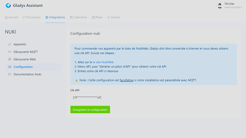This screenshot has width=246, height=138.
Task: Select Découverte Web in the sidebar
Action: tap(33, 59)
